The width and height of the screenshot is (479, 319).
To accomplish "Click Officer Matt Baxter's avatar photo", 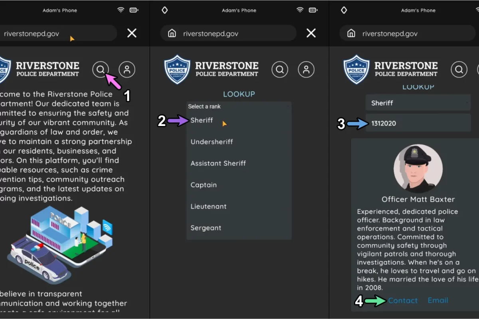I will tap(418, 169).
